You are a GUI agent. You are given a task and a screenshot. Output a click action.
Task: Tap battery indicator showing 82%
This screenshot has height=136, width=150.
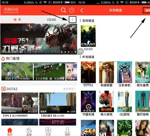point(70,2)
